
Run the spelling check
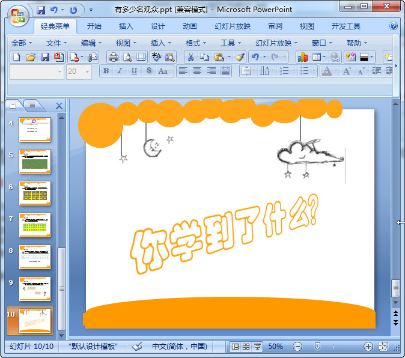point(156,57)
